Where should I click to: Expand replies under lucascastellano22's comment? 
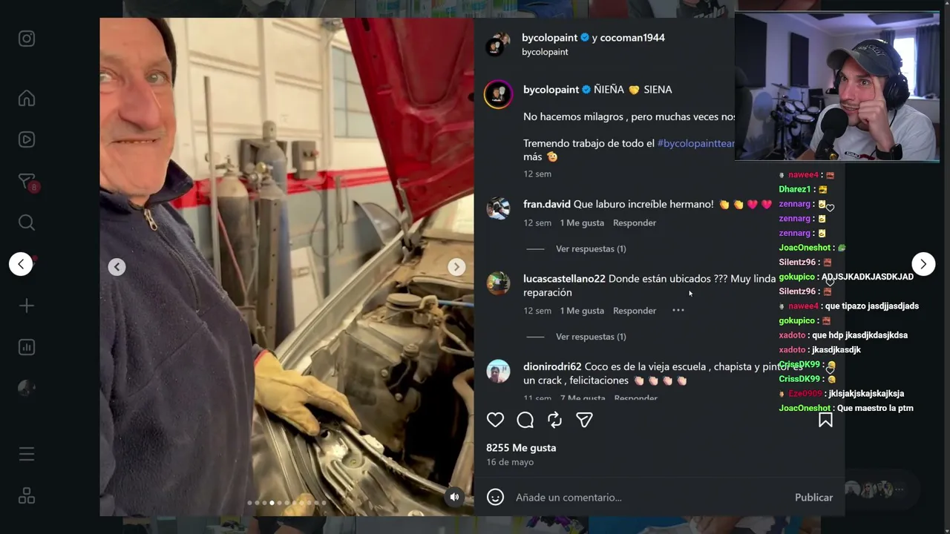tap(591, 337)
